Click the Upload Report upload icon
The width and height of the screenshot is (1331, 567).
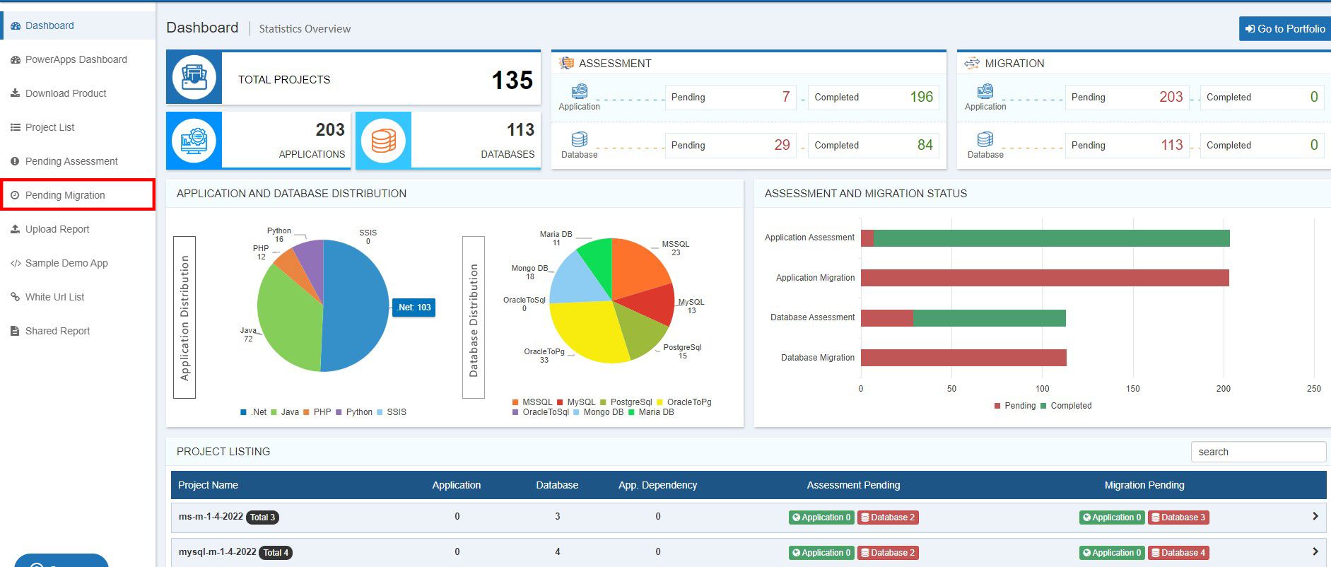[16, 229]
